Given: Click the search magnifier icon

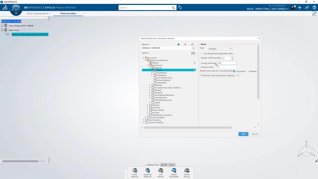Looking at the screenshot, I should point(173,8).
